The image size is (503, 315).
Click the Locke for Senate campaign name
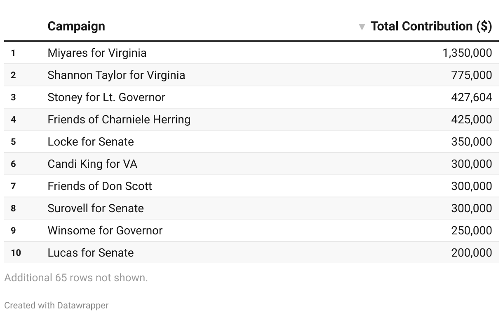click(x=91, y=142)
